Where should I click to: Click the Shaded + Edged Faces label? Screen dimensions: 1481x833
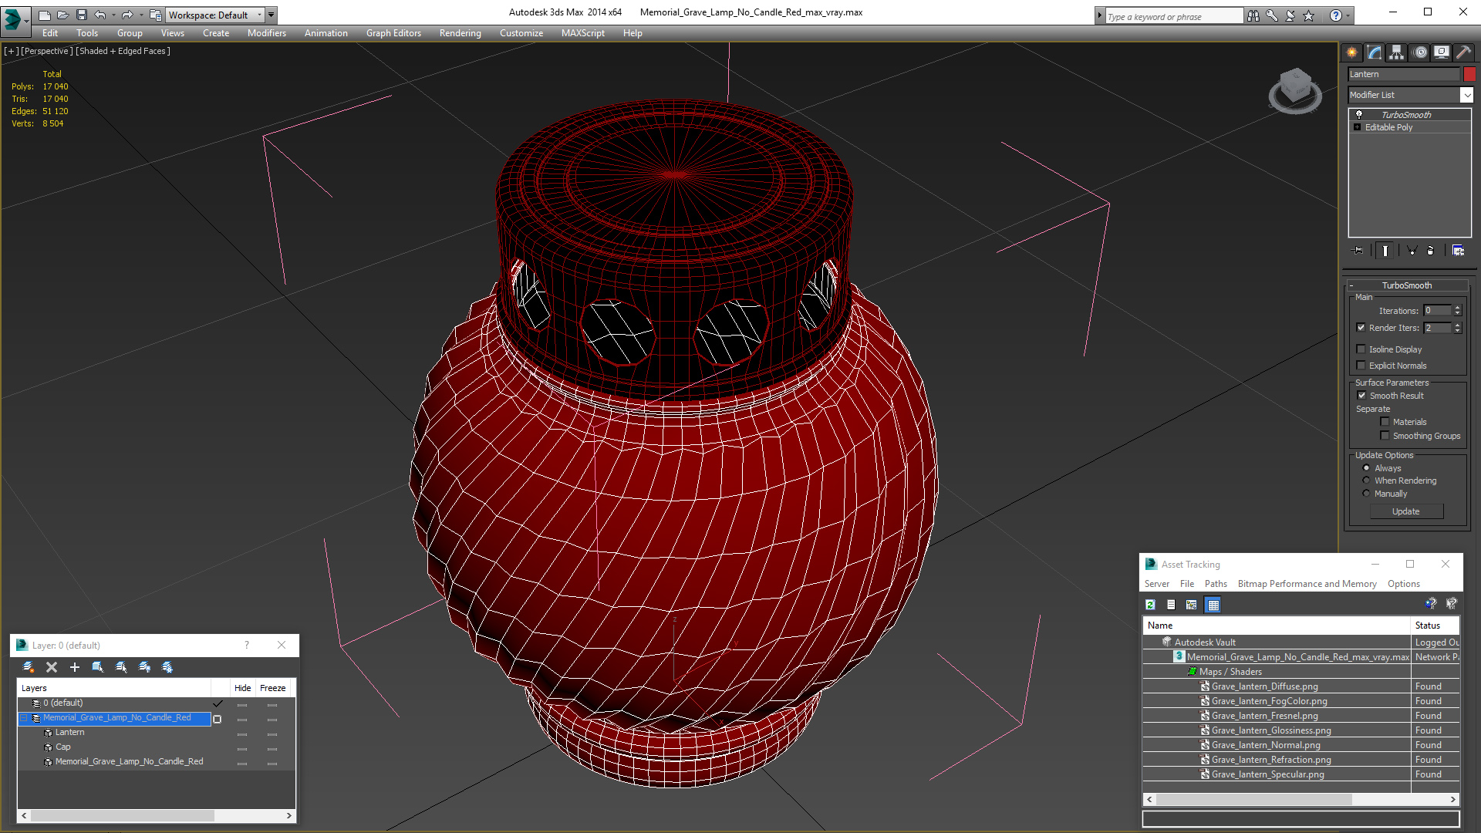123,51
